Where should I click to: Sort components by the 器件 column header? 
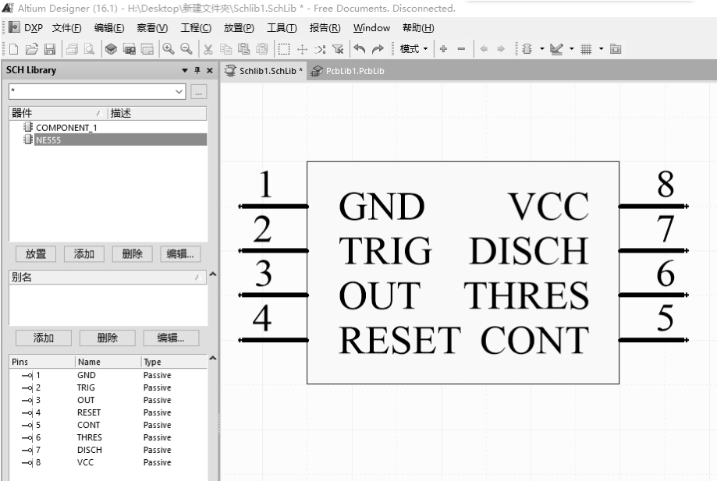58,113
